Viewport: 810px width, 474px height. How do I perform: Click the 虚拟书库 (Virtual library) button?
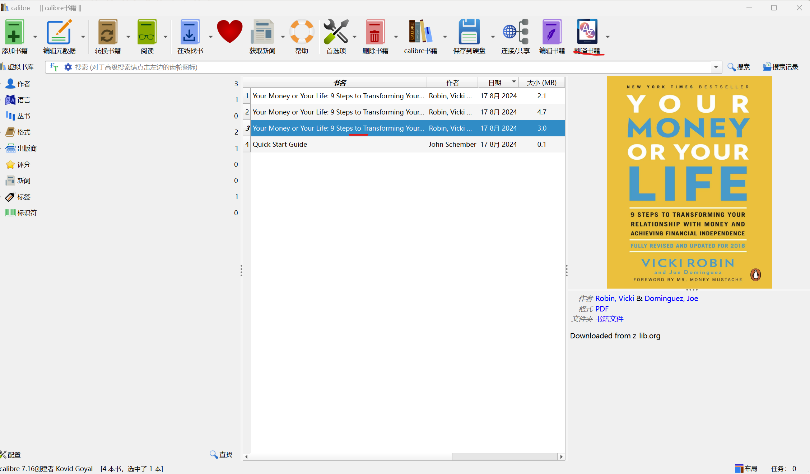click(17, 67)
